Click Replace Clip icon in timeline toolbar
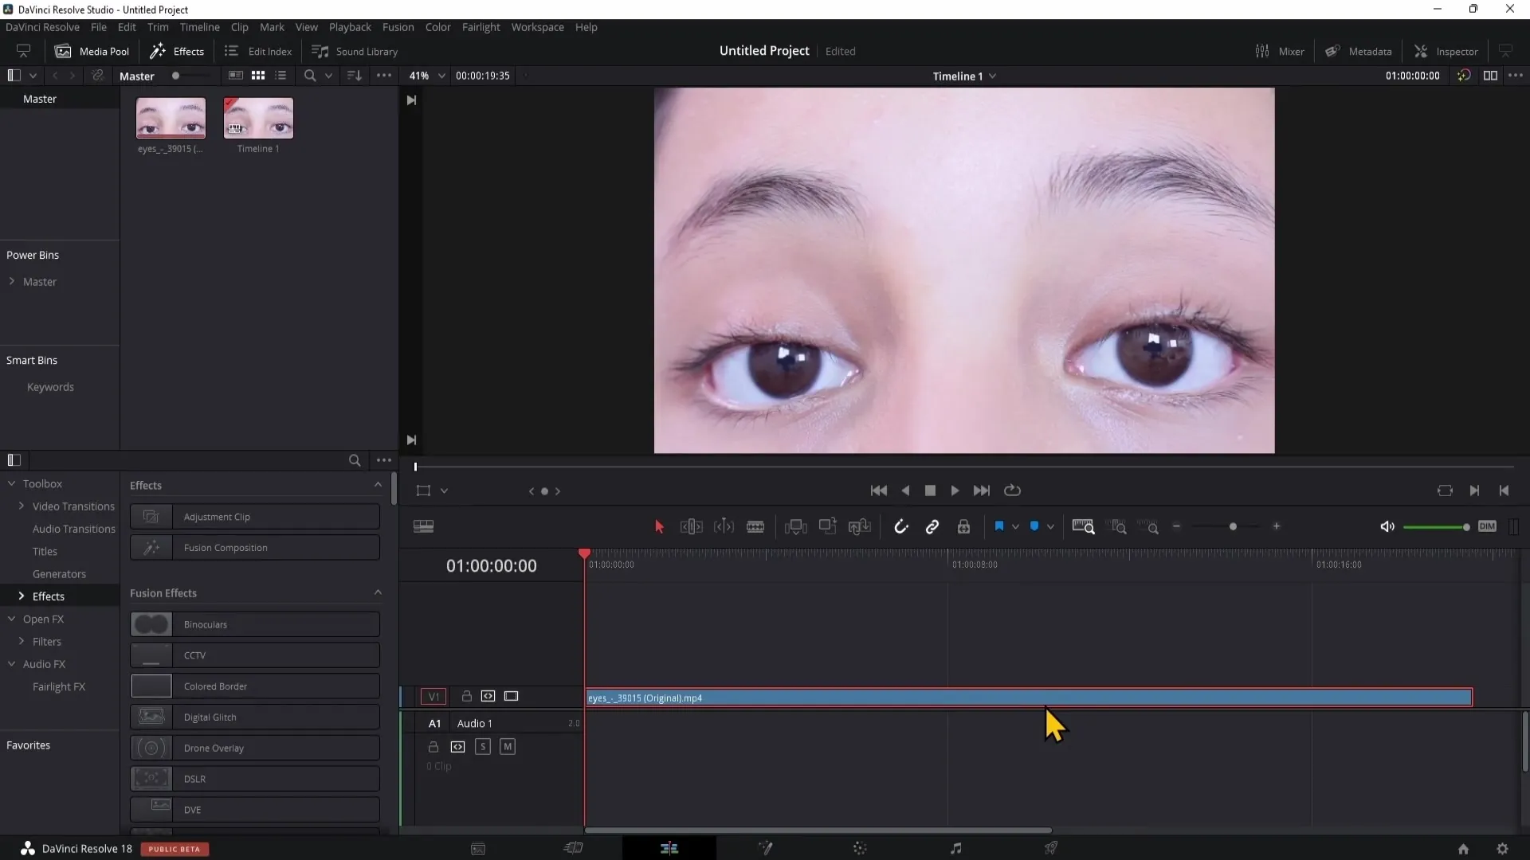This screenshot has width=1530, height=860. tap(859, 526)
